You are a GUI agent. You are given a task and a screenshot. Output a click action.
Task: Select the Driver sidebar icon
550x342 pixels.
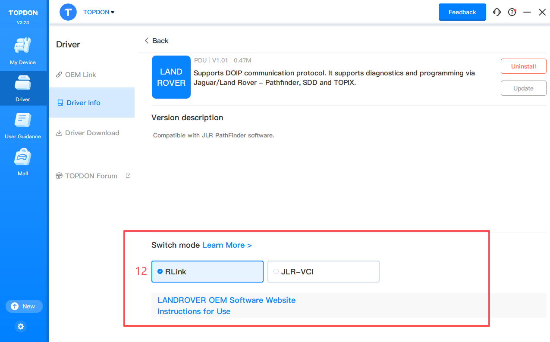(x=23, y=88)
